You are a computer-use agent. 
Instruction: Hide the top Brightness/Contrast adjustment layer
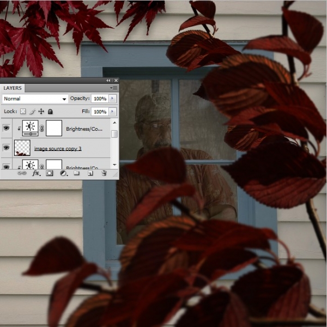(x=6, y=128)
